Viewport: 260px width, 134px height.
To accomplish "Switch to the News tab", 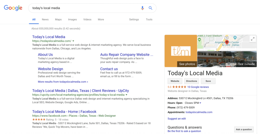I will tap(45, 19).
